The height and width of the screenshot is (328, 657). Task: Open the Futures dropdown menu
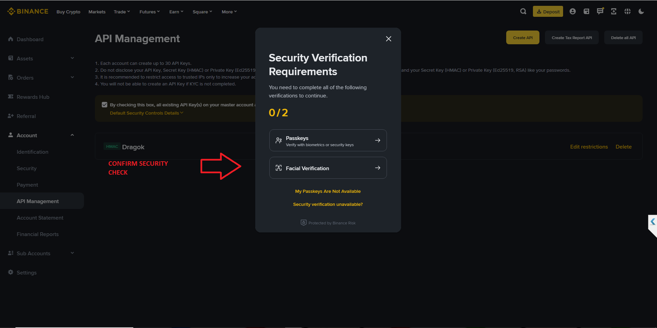point(149,12)
